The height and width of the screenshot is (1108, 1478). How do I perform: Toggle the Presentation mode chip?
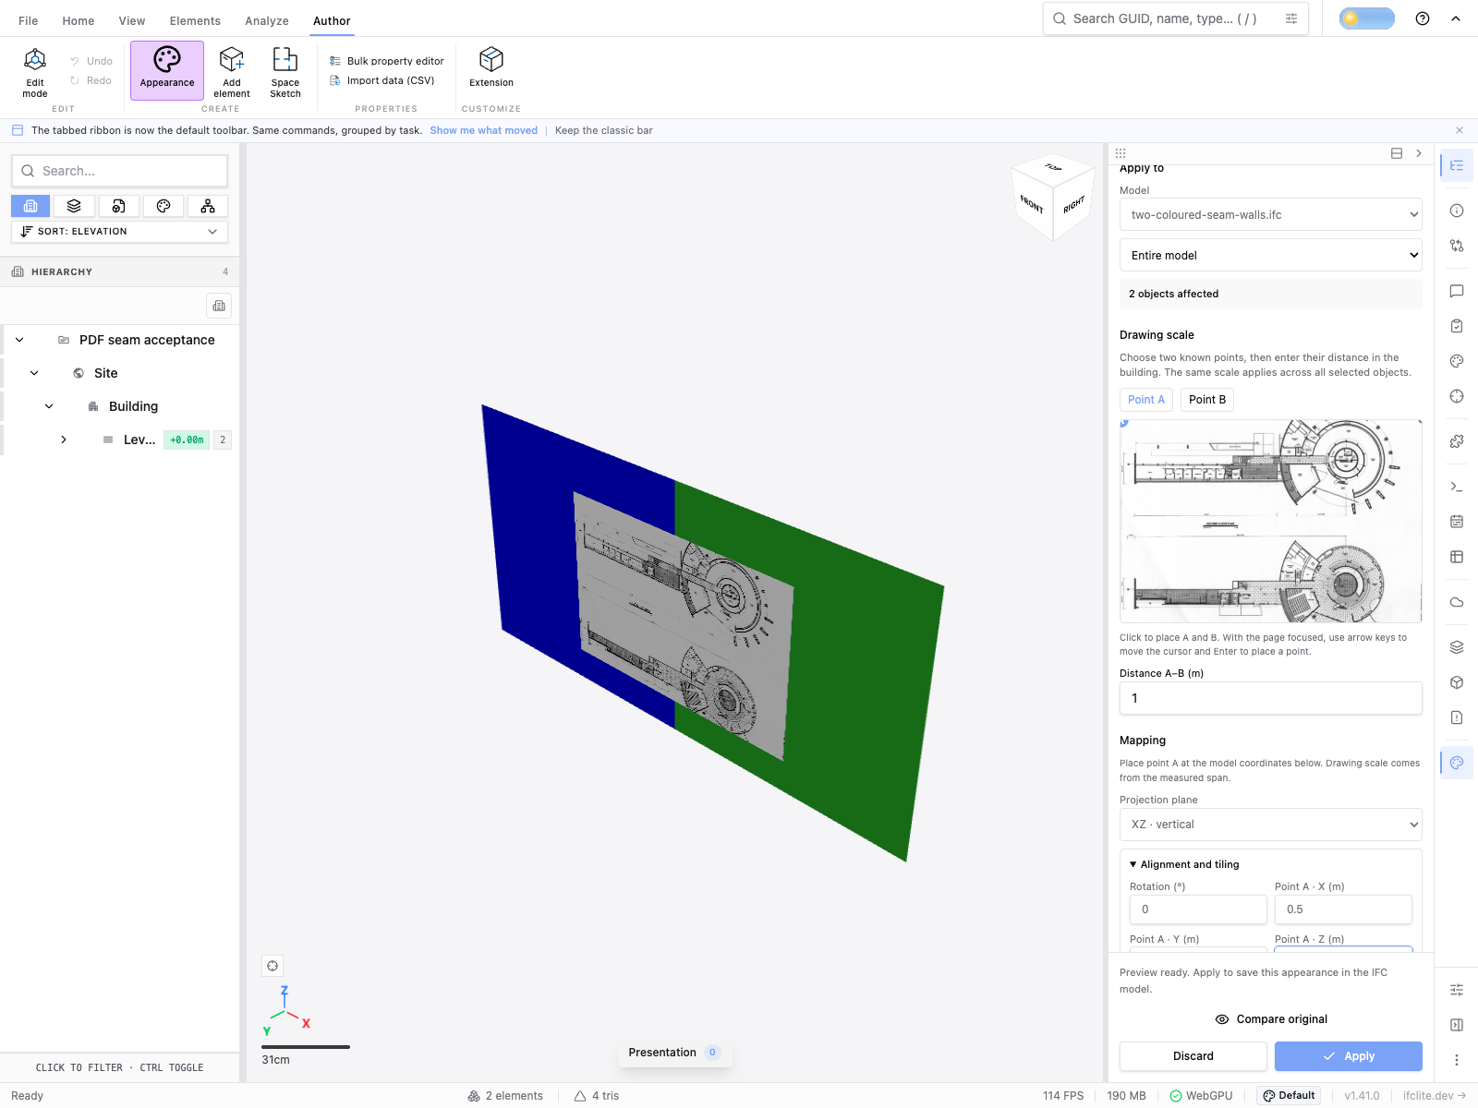coord(674,1053)
